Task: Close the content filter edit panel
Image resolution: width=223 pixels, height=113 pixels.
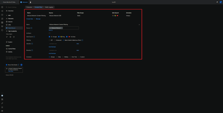Action: pyautogui.click(x=139, y=24)
